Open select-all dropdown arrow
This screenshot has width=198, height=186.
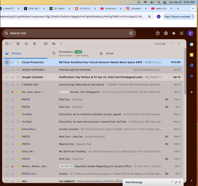[x=11, y=44]
